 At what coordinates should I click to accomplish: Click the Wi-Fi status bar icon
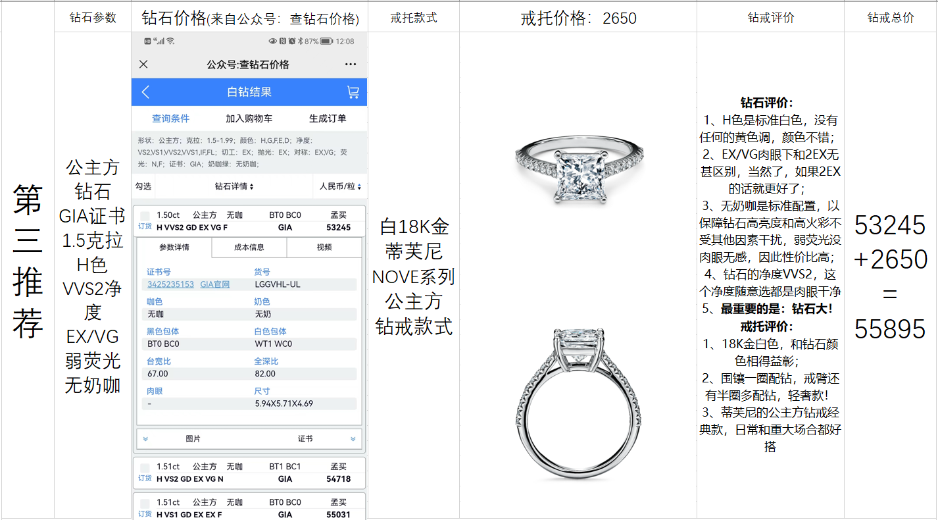pyautogui.click(x=170, y=41)
